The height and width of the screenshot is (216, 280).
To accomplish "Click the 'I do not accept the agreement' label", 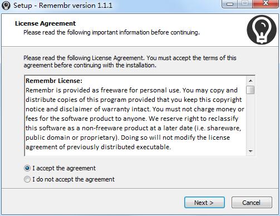I will pos(73,179).
